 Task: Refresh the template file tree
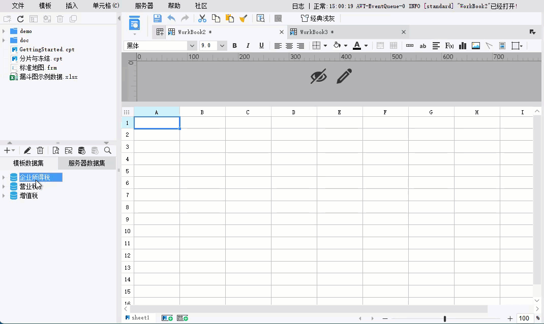[x=20, y=19]
